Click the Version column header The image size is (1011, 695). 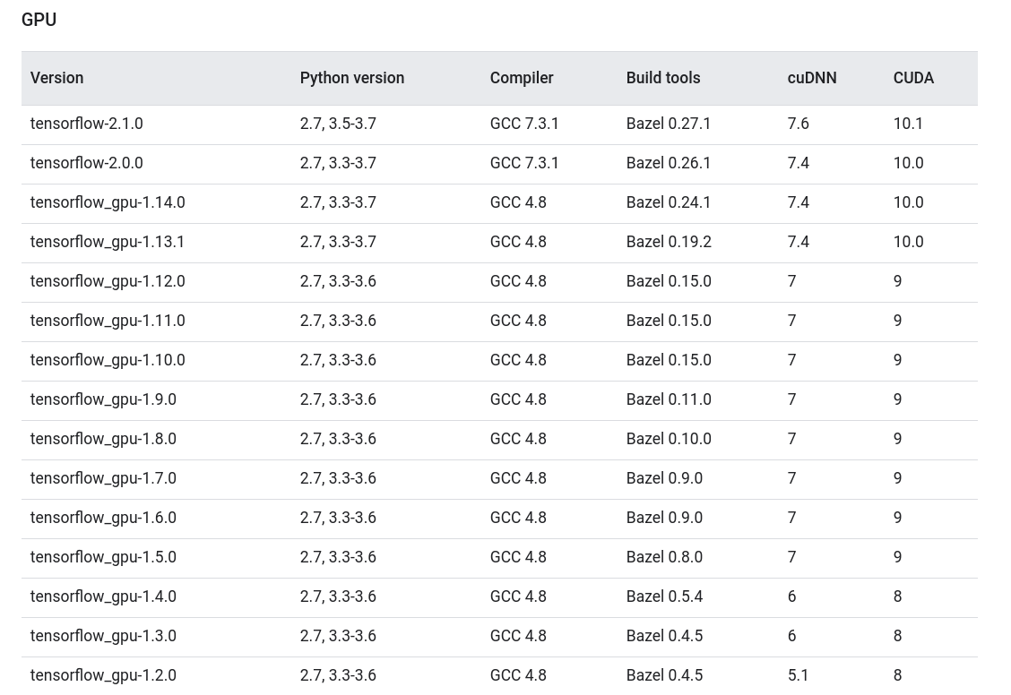pyautogui.click(x=56, y=78)
